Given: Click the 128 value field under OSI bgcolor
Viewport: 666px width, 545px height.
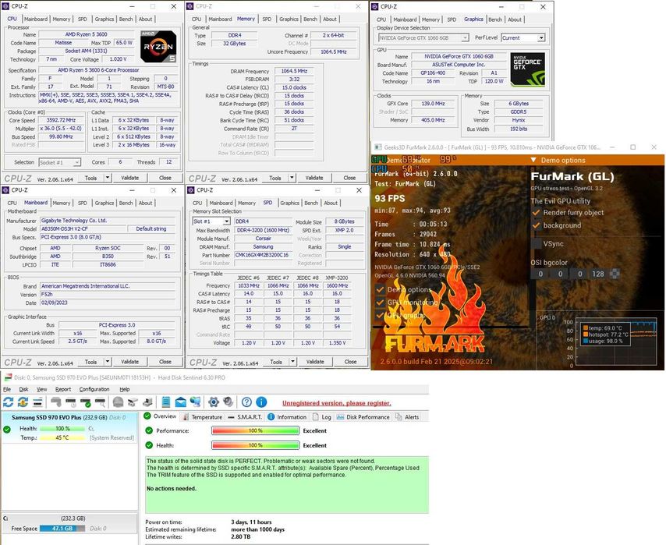Looking at the screenshot, I should (x=598, y=274).
